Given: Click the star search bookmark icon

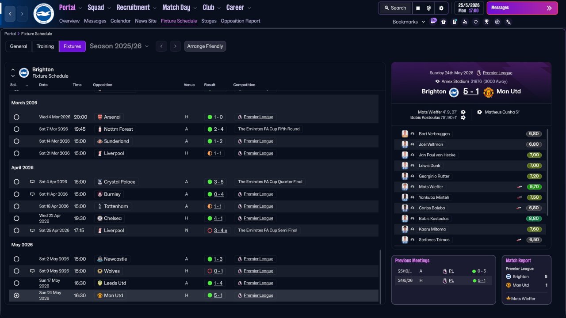Looking at the screenshot, I should coord(508,22).
